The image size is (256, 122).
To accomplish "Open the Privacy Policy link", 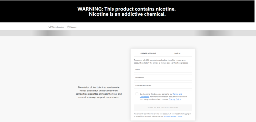I will [174, 99].
